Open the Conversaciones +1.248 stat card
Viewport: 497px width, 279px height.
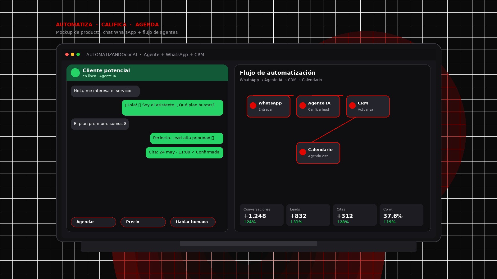pyautogui.click(x=262, y=215)
